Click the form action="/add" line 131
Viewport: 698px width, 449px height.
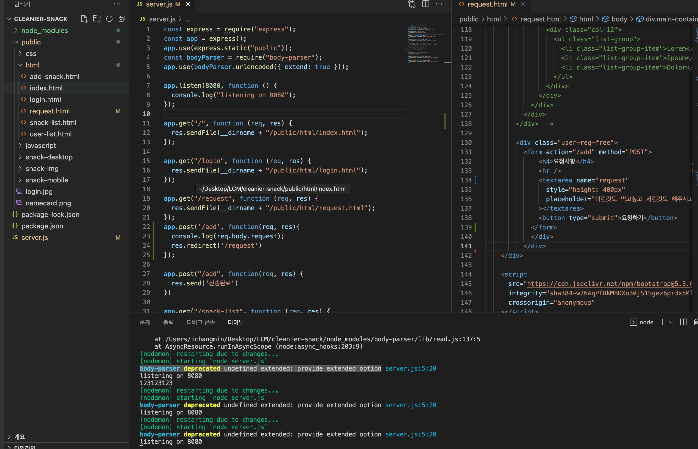(587, 152)
